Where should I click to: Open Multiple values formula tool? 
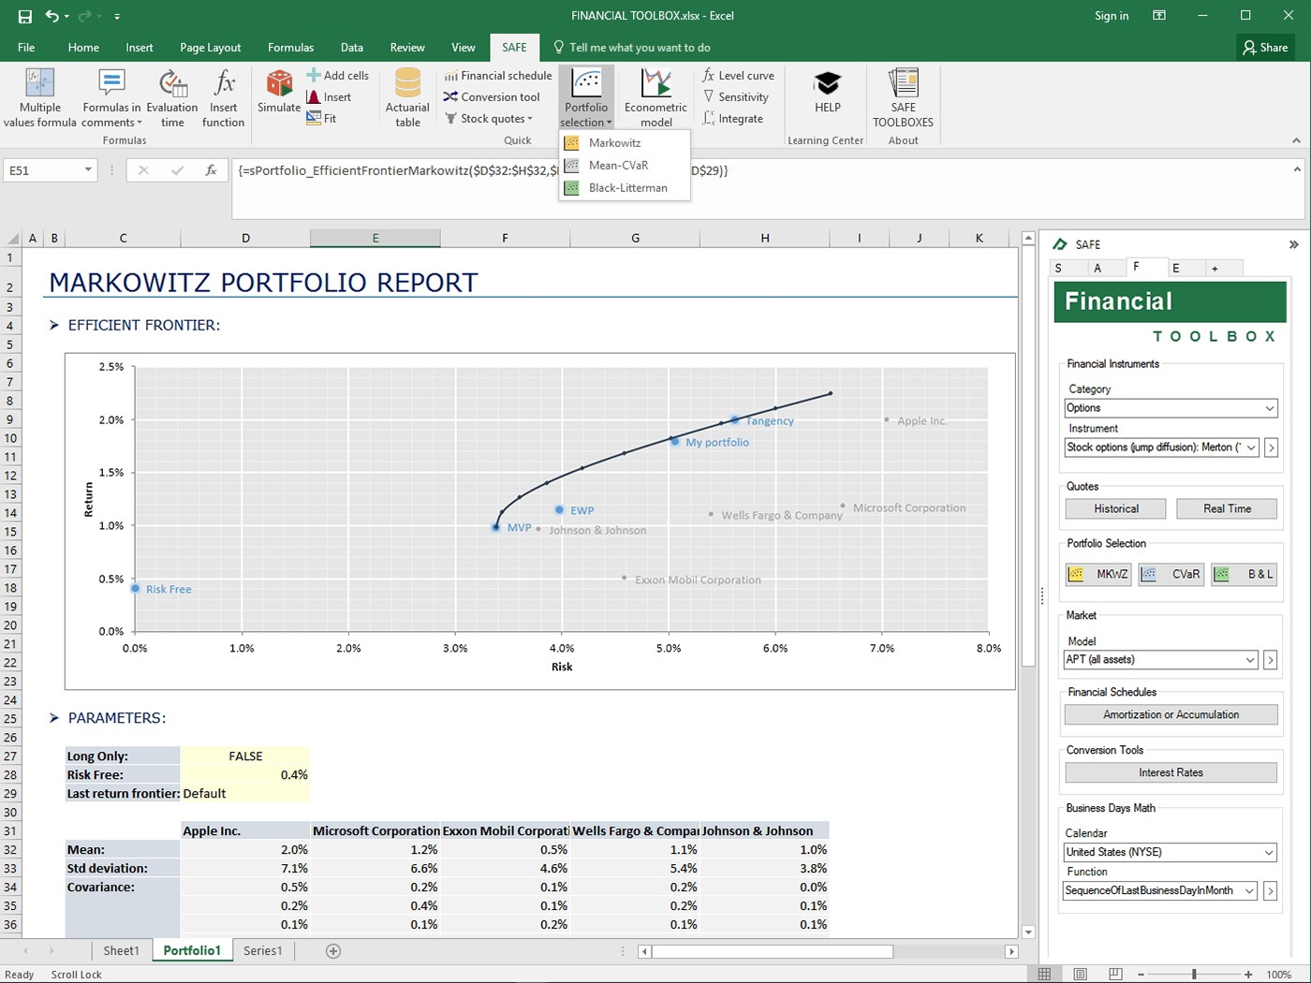(40, 98)
